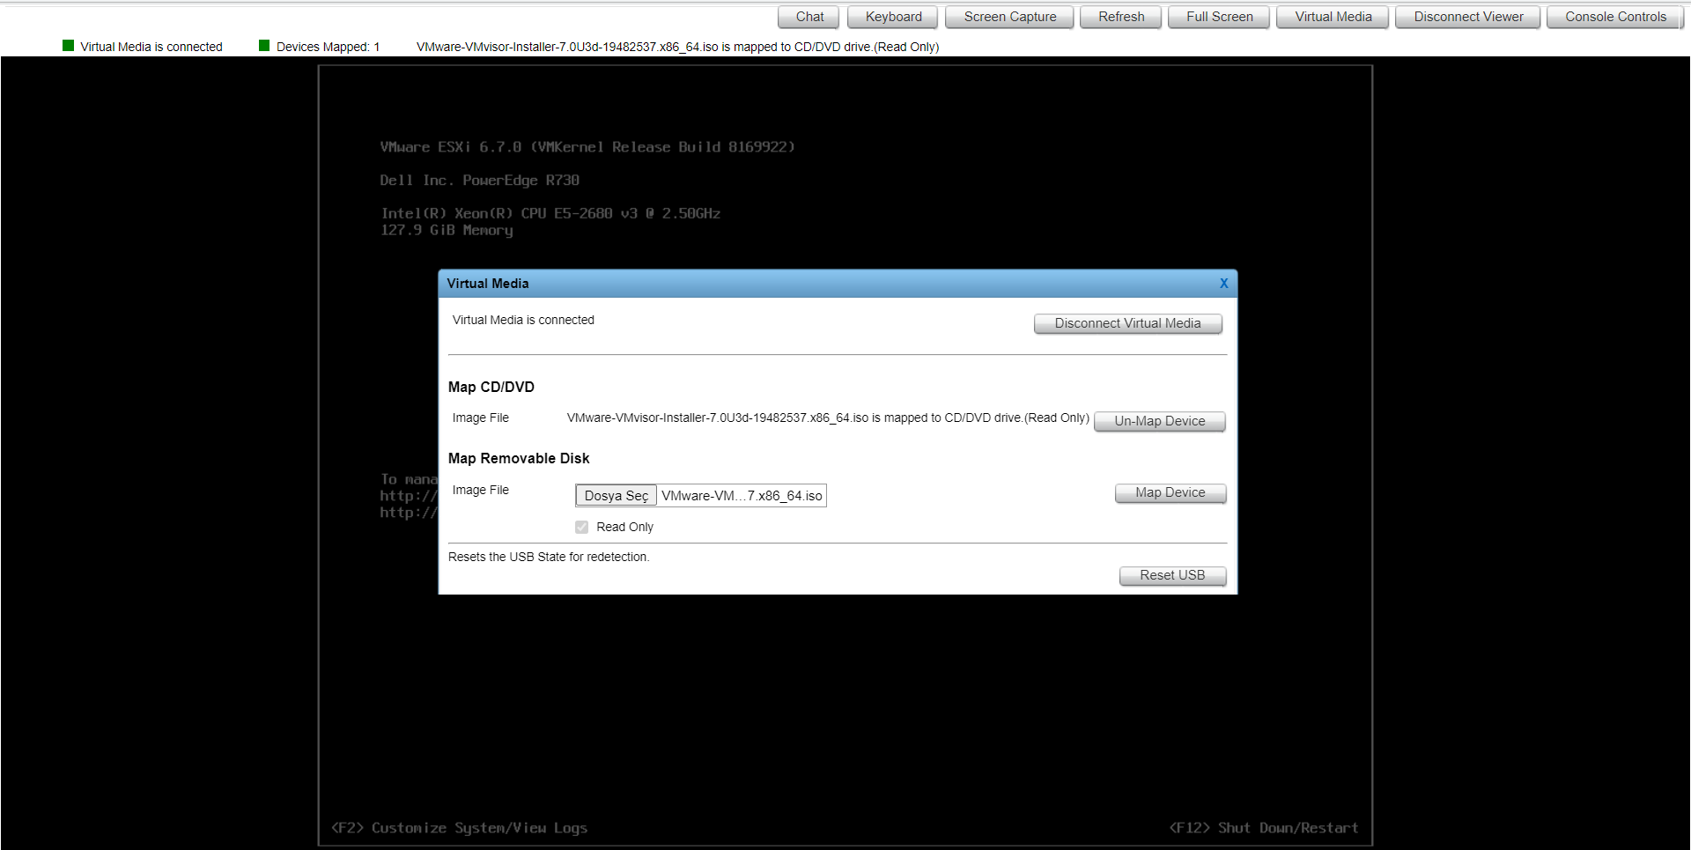Click the selected file name VMware-VM...7.x86_64.iso
Screen dimensions: 1691x850
(x=742, y=496)
